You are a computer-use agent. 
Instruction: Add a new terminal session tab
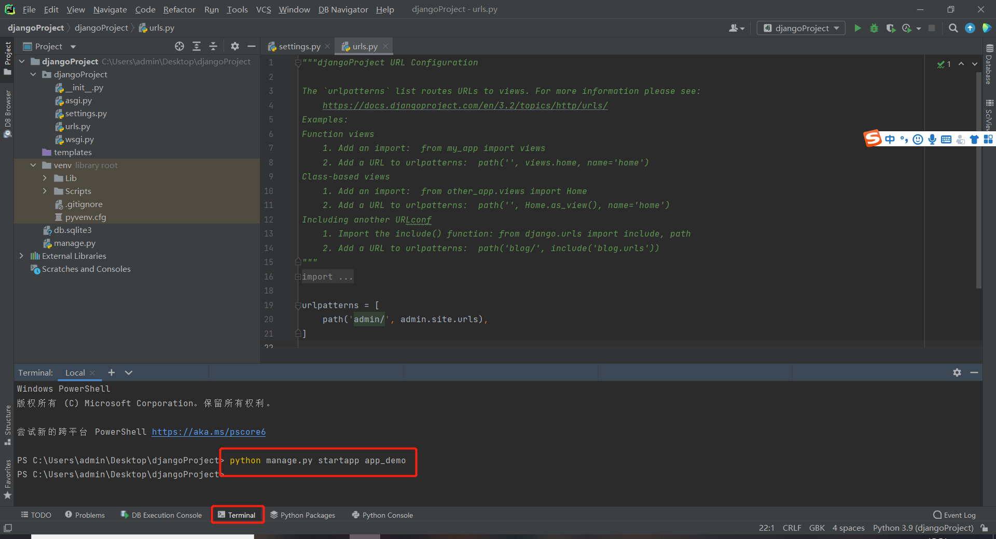click(111, 372)
